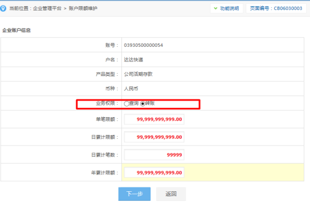The height and width of the screenshot is (208, 310).
Task: Click the location pin icon
Action: [3, 8]
